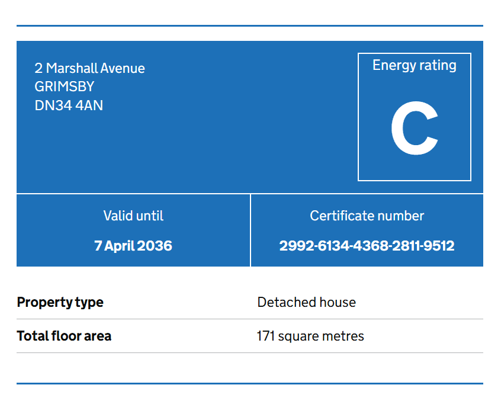The width and height of the screenshot is (501, 404).
Task: Click the white divider between validity and certificate cells
Action: pos(250,230)
